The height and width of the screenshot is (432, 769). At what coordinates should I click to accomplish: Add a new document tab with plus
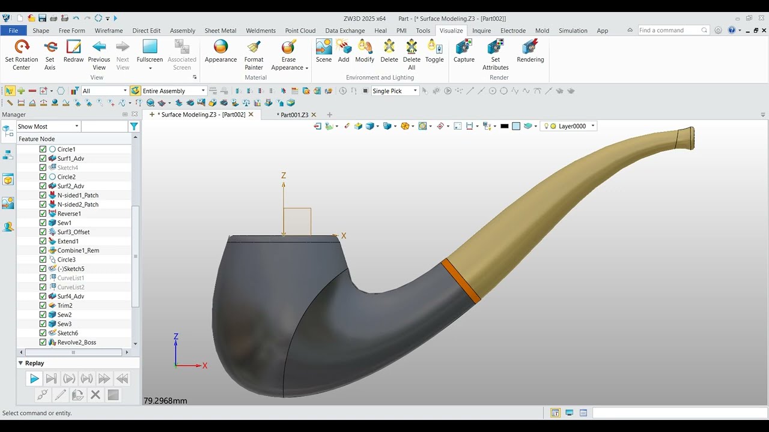pos(329,115)
